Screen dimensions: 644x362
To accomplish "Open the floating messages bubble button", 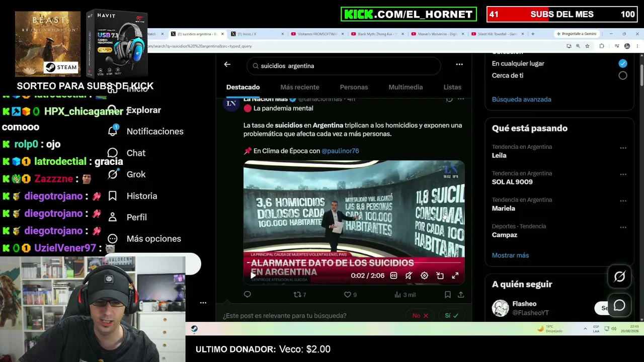I will (619, 305).
